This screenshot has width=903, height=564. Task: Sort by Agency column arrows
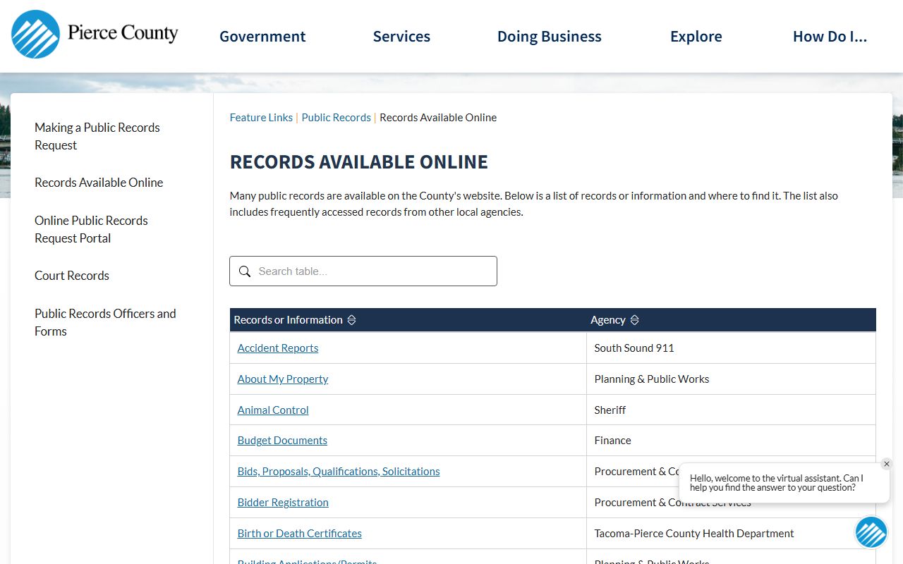(634, 320)
